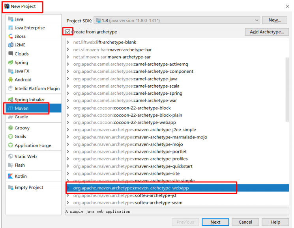Click the IntelliJ Platform Plugin icon
This screenshot has width=294, height=228.
tap(11, 88)
